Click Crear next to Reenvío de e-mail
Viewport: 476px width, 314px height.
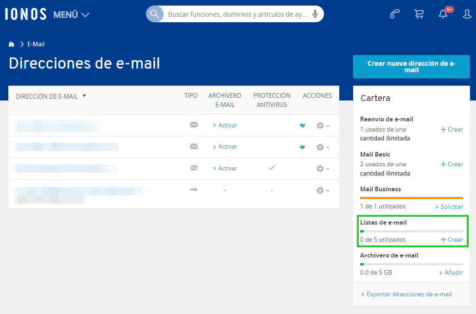coord(452,130)
